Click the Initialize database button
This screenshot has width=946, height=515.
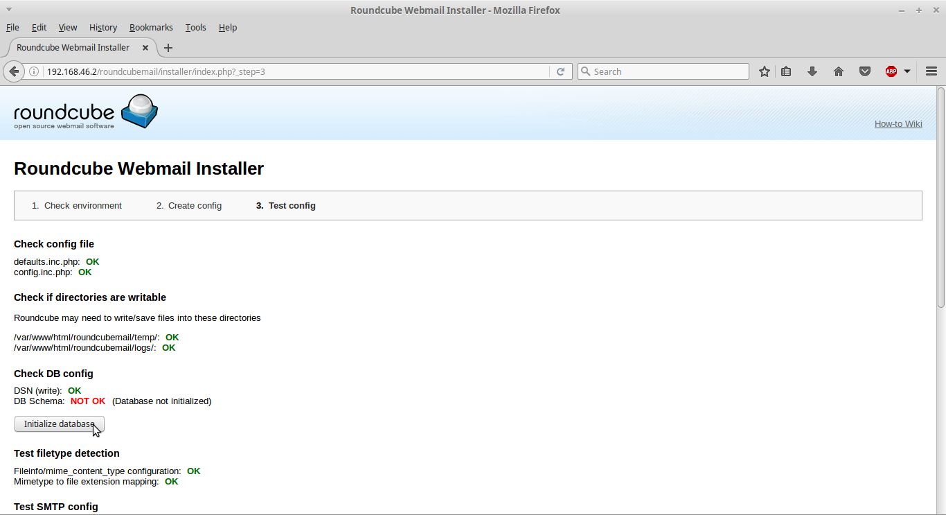tap(60, 424)
